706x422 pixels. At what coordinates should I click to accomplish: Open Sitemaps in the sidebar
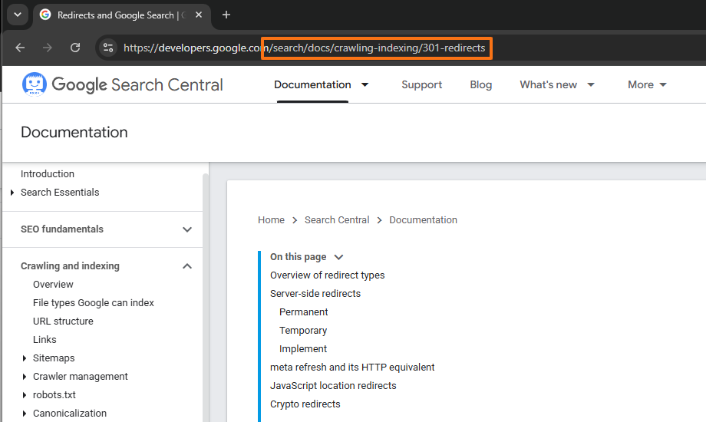[x=54, y=358]
